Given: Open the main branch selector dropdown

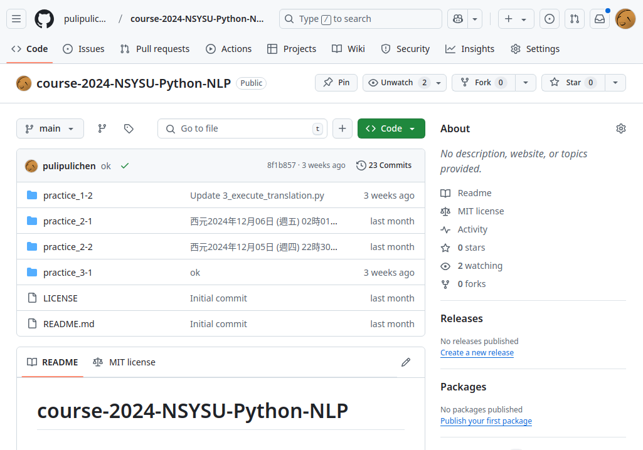Looking at the screenshot, I should pyautogui.click(x=50, y=128).
